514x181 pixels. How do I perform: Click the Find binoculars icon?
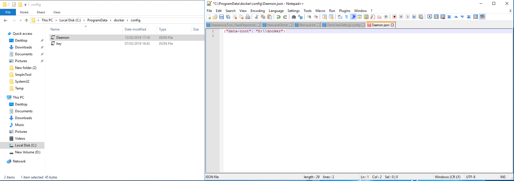click(x=294, y=17)
